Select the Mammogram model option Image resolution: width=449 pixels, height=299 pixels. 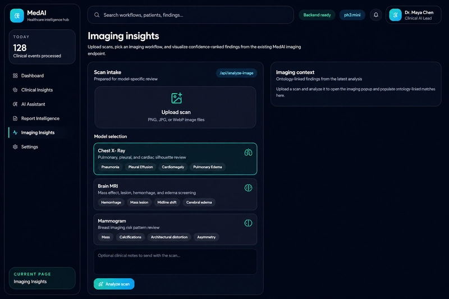175,229
